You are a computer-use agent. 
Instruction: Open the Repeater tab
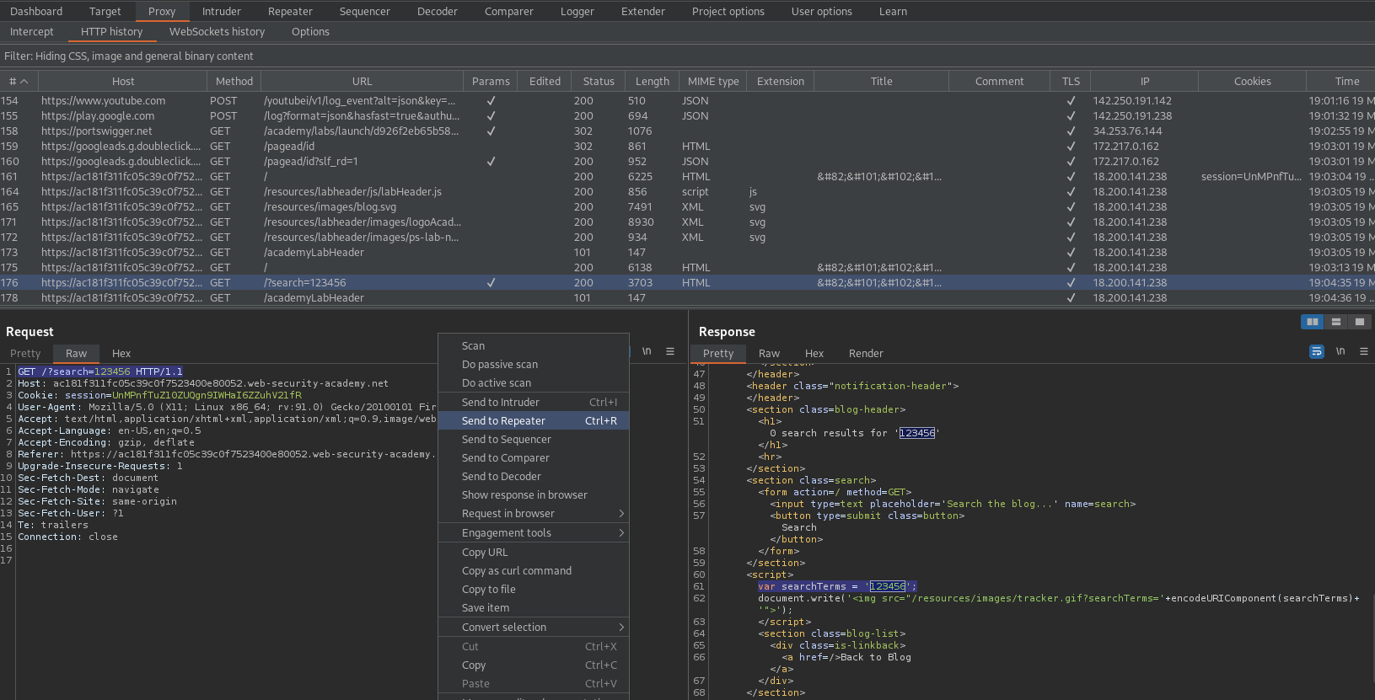[290, 11]
